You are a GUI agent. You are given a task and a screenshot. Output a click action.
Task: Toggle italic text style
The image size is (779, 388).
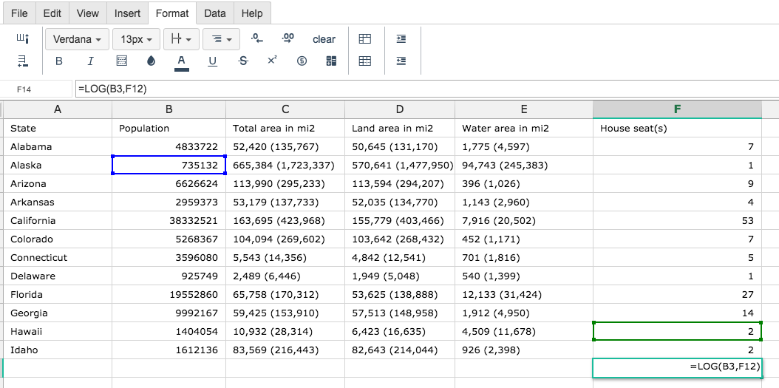(x=90, y=61)
